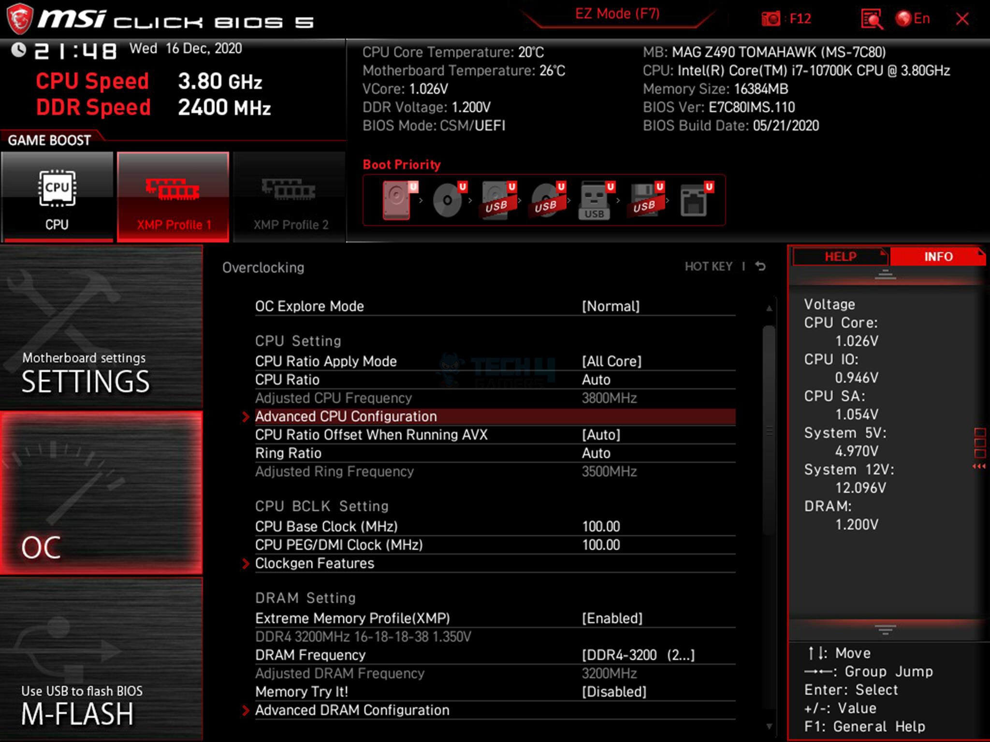
Task: Take a screenshot with the F12 camera icon
Action: tap(771, 19)
